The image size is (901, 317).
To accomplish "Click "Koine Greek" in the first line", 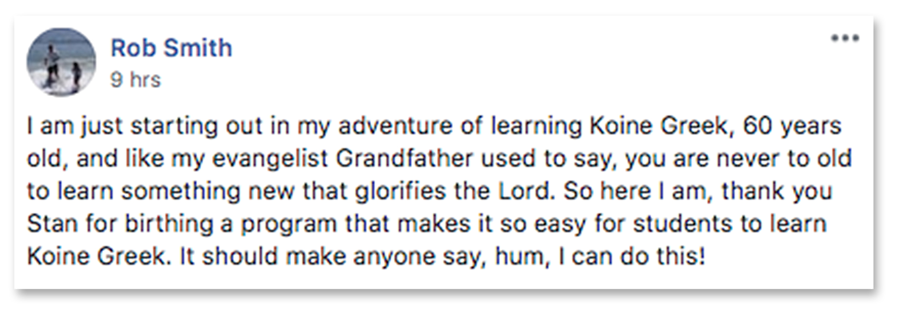I will click(x=658, y=126).
